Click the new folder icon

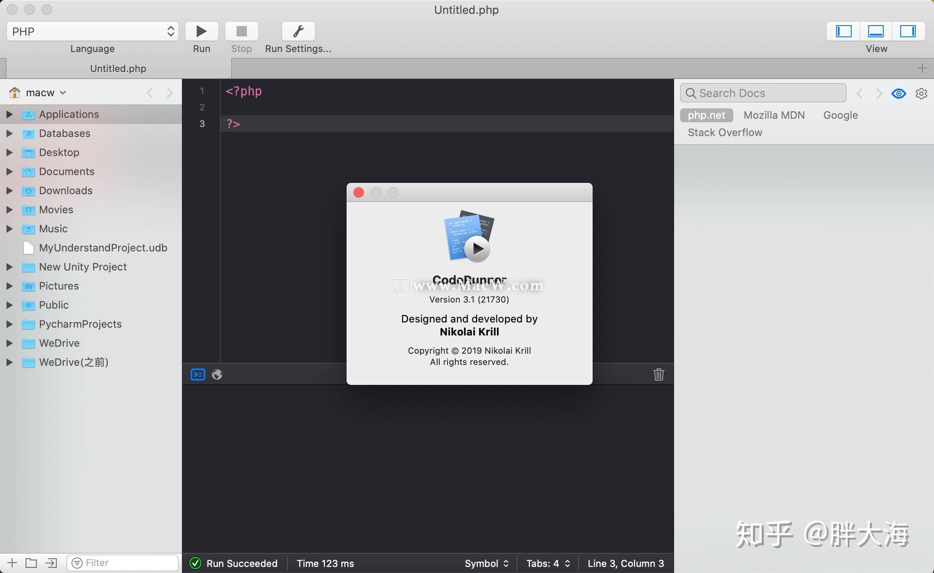pos(31,563)
